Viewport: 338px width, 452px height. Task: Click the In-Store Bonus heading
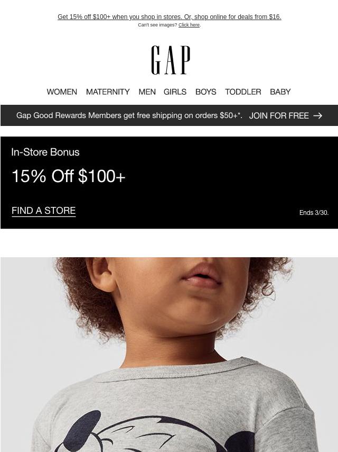pos(45,152)
